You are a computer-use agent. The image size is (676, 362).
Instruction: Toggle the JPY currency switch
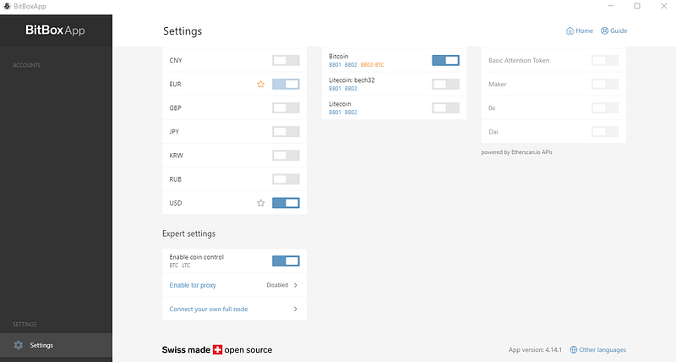286,132
